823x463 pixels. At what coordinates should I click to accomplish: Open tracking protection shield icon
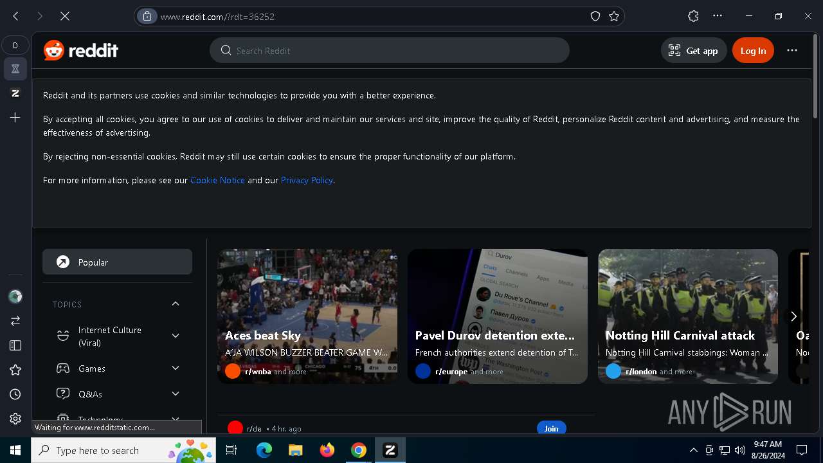point(595,16)
